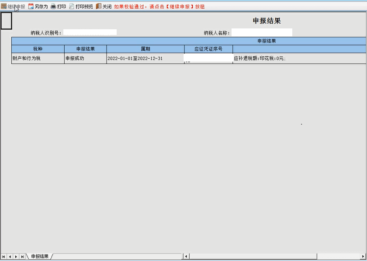Click the door icon for 关闭

click(x=99, y=6)
